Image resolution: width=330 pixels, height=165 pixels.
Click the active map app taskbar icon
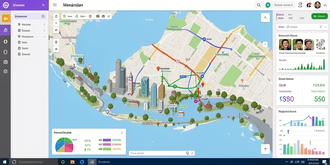(x=92, y=162)
